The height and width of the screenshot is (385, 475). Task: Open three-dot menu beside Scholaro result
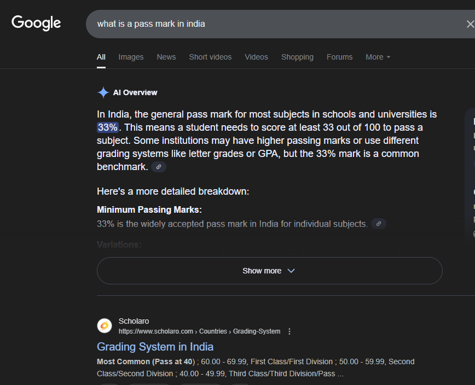pos(289,331)
